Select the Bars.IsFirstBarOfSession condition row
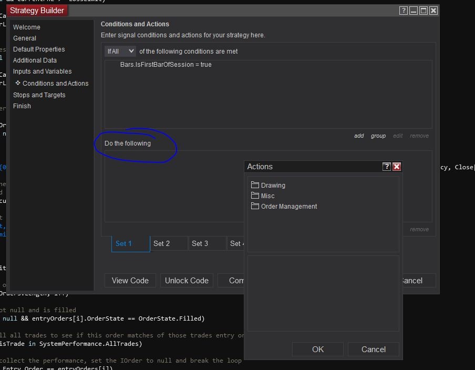 (x=166, y=65)
